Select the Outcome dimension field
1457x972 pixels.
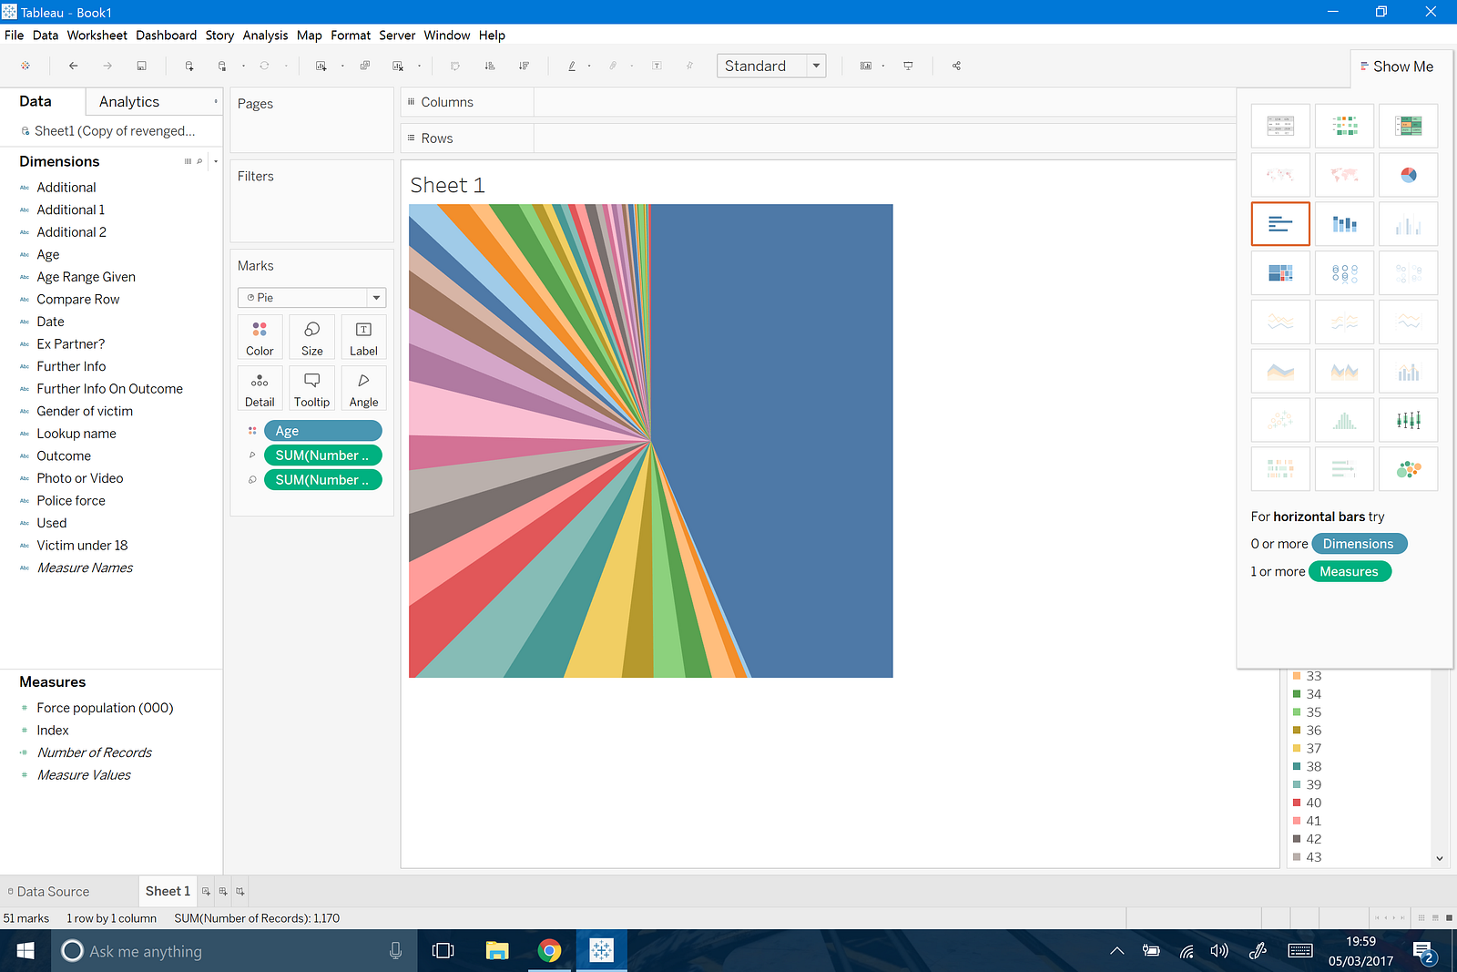[64, 455]
